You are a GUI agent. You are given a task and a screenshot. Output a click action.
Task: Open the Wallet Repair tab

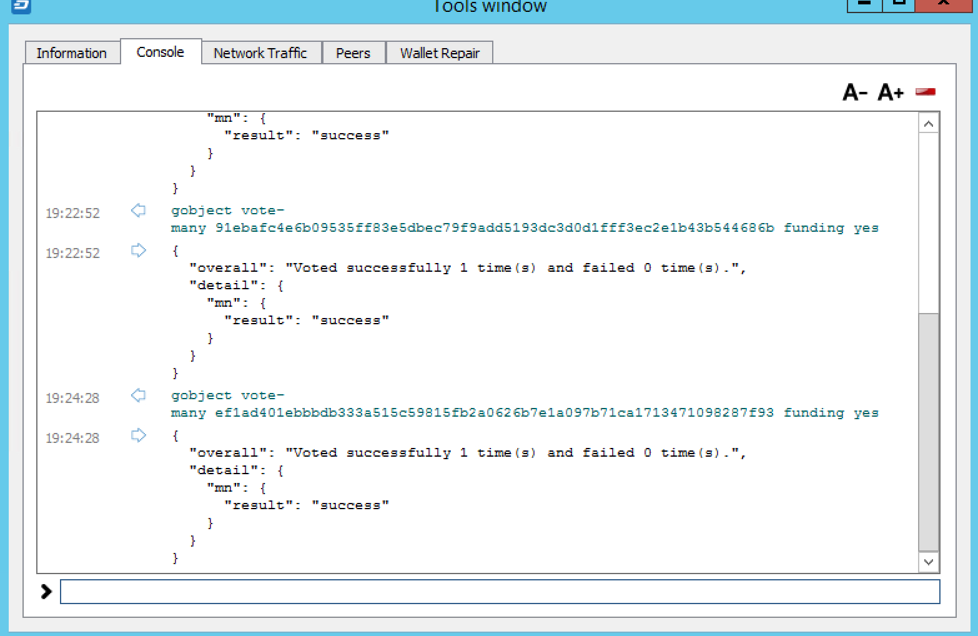[x=440, y=53]
